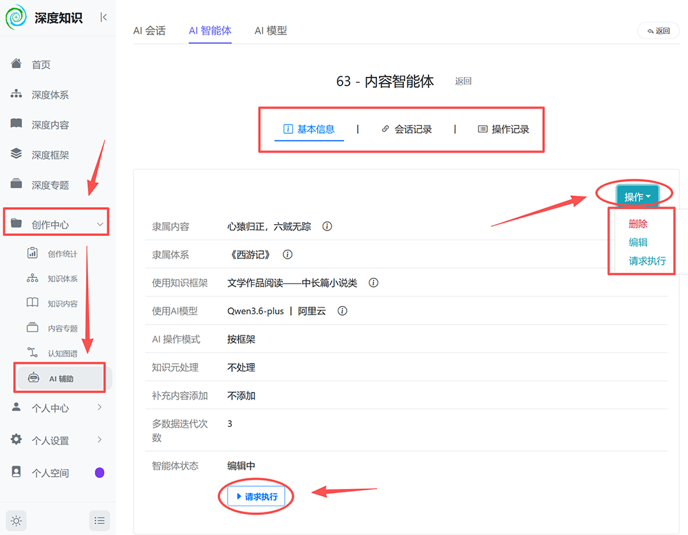Click the info icon next to 阿里云
The width and height of the screenshot is (688, 535).
[x=342, y=311]
